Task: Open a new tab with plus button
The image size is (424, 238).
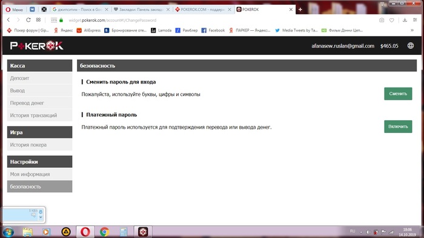Action: coord(300,10)
